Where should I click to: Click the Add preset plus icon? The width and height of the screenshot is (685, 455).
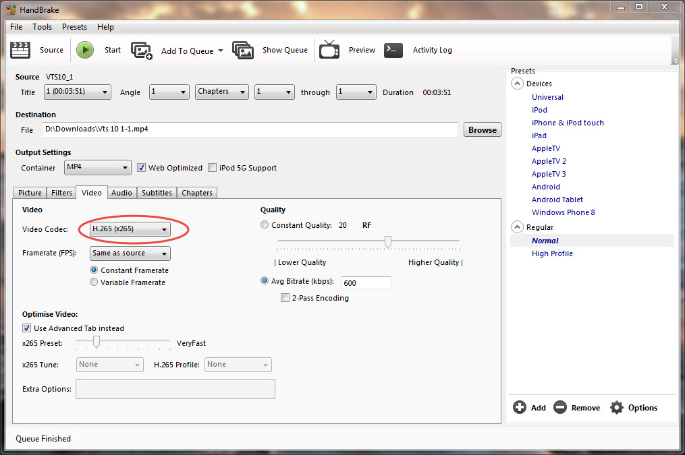(520, 407)
